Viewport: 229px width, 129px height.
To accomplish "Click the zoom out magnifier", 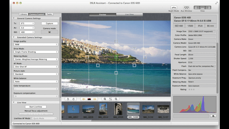I will (116, 99).
